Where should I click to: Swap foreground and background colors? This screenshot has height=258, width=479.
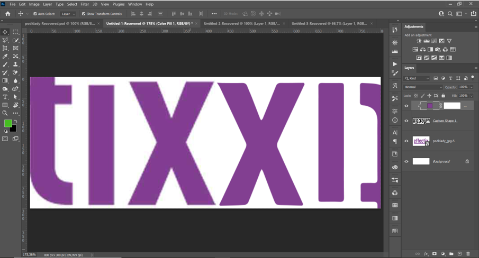[15, 122]
